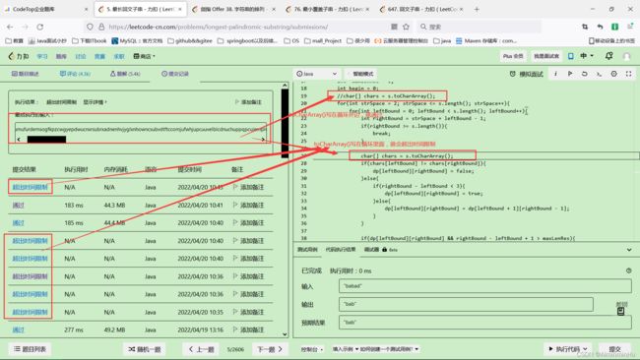Open the dropdown arrow beside 执行代码

pyautogui.click(x=585, y=349)
